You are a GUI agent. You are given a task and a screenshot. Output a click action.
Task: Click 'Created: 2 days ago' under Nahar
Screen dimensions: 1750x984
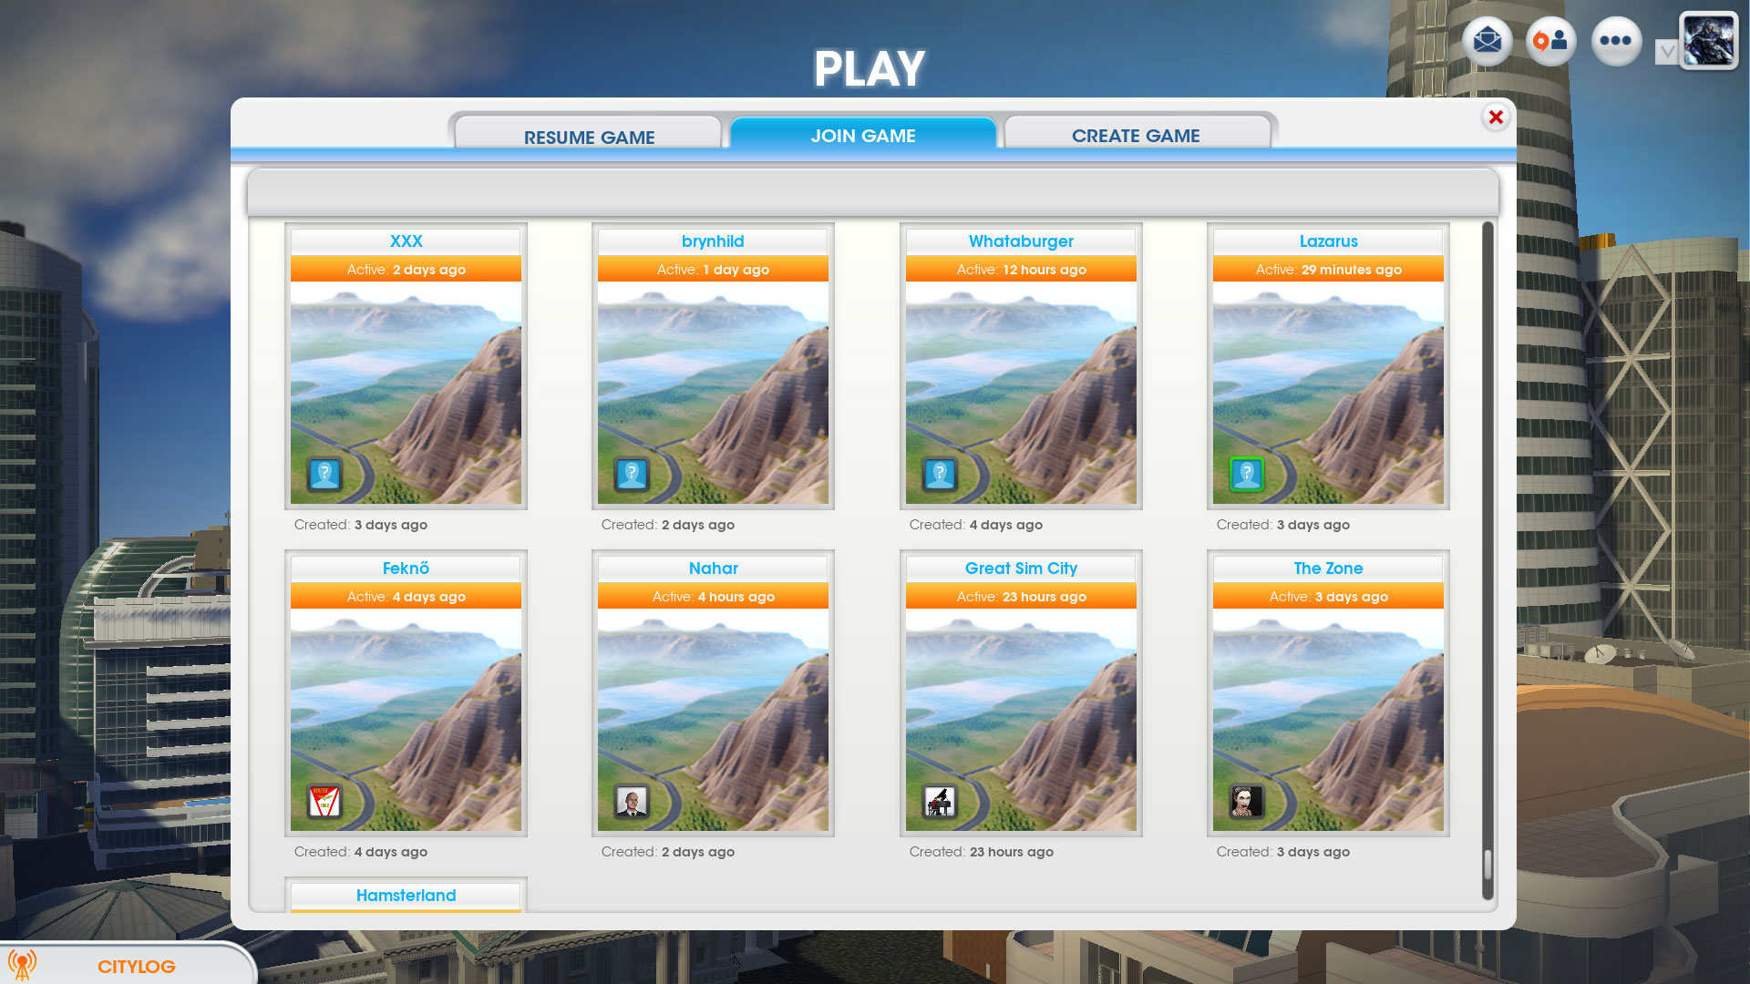(x=667, y=852)
